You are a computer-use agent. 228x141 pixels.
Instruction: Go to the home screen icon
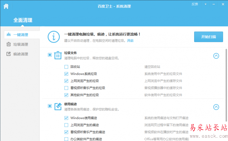tap(6, 6)
